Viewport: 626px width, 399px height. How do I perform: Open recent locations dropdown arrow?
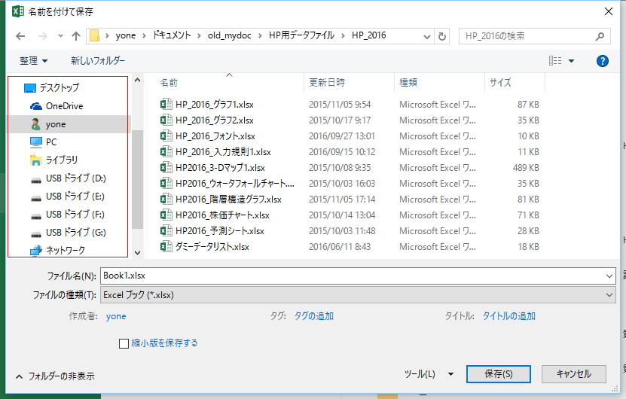click(x=60, y=36)
